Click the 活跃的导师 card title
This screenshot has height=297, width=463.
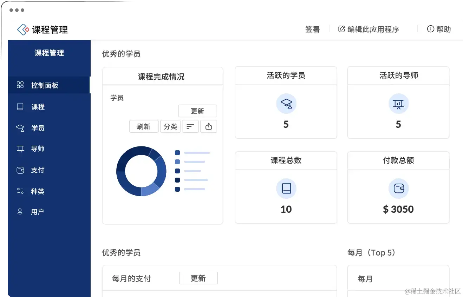399,75
